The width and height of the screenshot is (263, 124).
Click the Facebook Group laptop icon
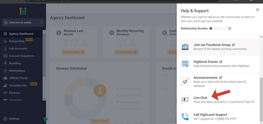click(185, 47)
